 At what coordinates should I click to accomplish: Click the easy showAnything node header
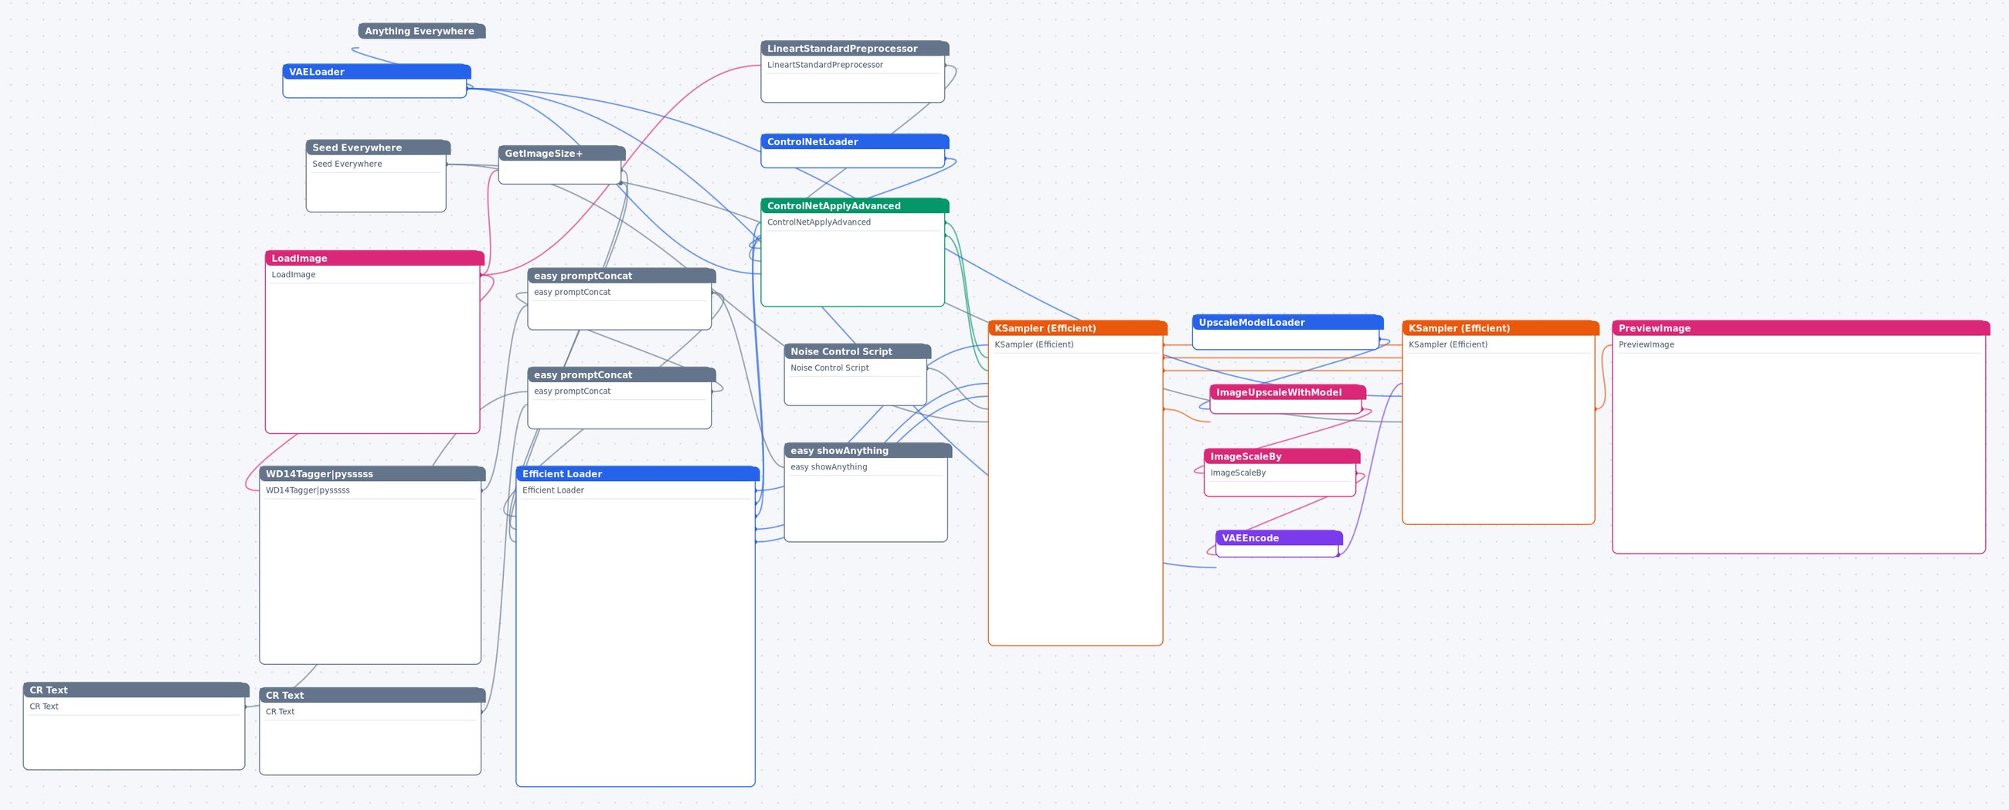click(868, 451)
